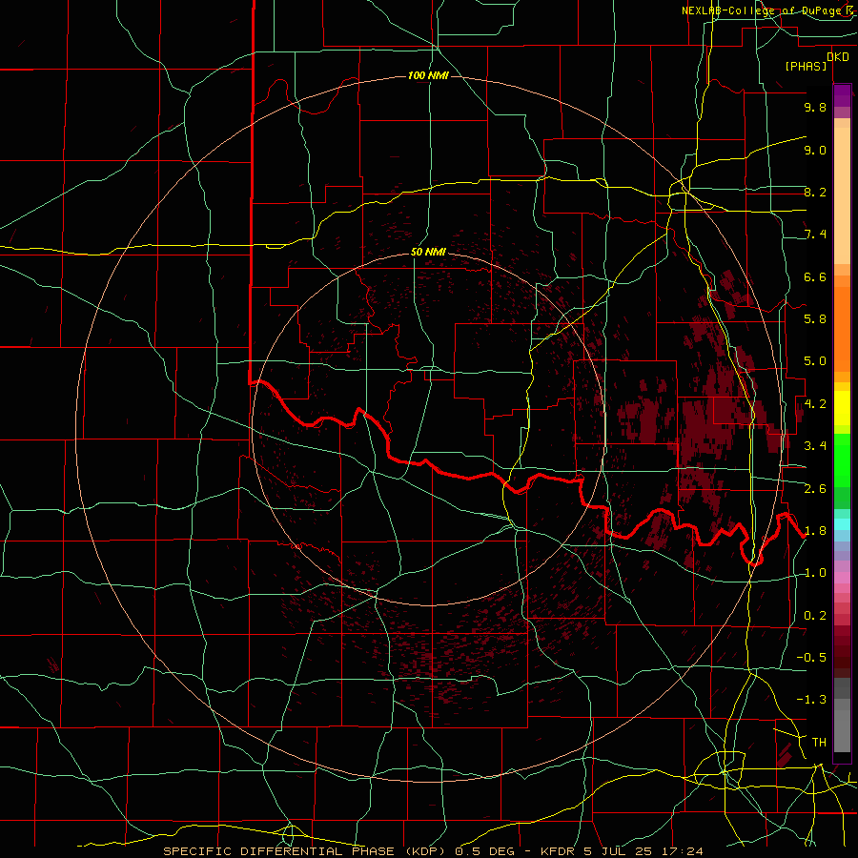The image size is (858, 858).
Task: Click the 6.6 value on the scale
Action: pyautogui.click(x=815, y=276)
